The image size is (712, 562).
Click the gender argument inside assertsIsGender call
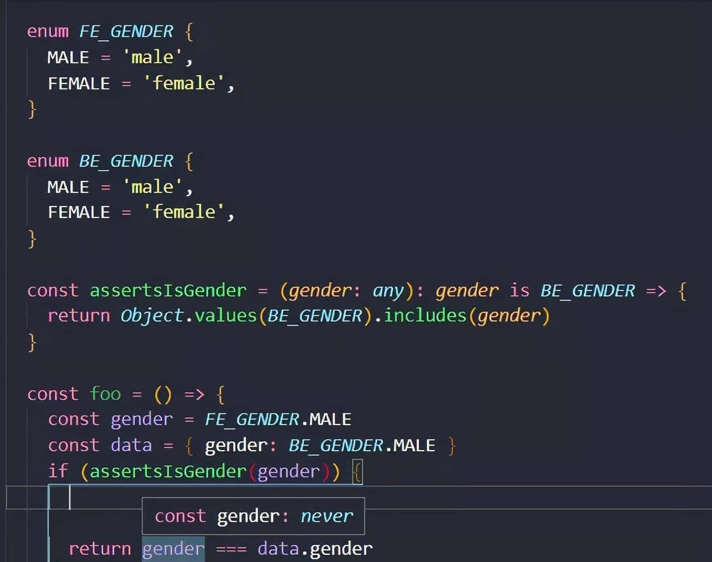coord(289,470)
